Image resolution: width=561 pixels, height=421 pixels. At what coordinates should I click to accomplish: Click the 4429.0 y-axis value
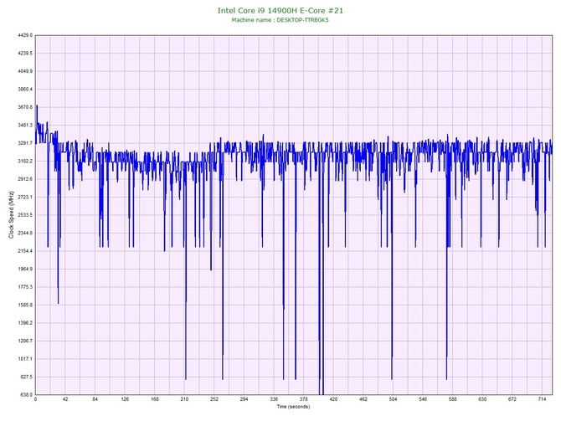(25, 35)
